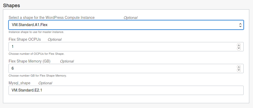
Task: Click the 'Choose number GB for Flex Shape Memory' hint
Action: tap(37, 76)
